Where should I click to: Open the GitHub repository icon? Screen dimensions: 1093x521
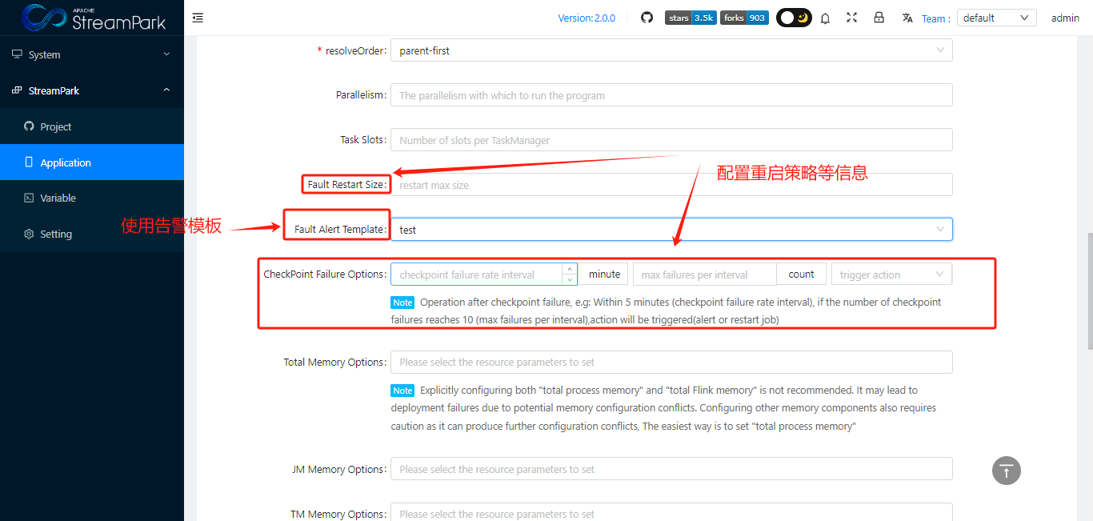pos(647,17)
